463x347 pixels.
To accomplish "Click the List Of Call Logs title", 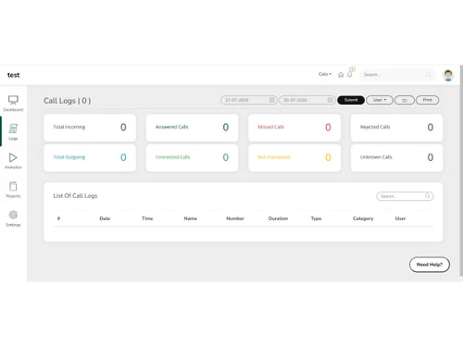I will point(75,196).
